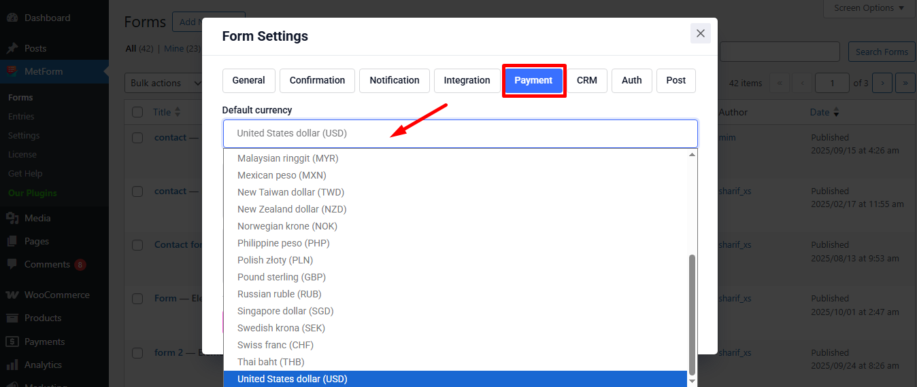Viewport: 917px width, 387px height.
Task: Go to next page of forms
Action: pyautogui.click(x=882, y=83)
